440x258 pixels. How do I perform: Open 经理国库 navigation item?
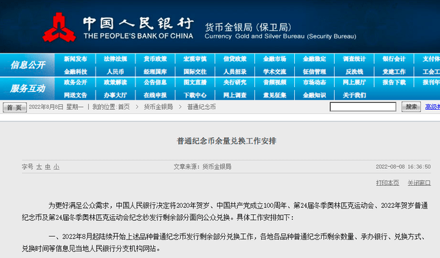[x=155, y=72]
